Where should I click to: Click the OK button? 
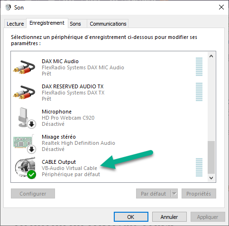(131, 217)
